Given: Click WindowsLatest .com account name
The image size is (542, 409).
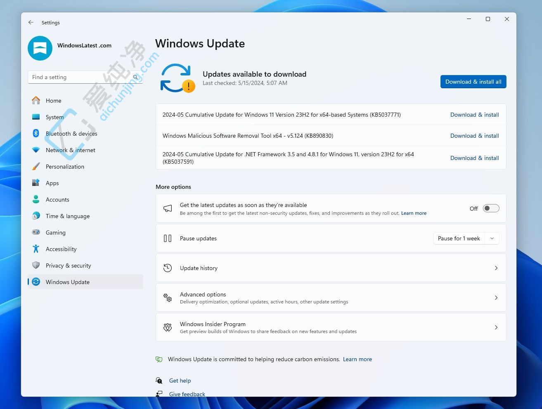Looking at the screenshot, I should pos(84,45).
